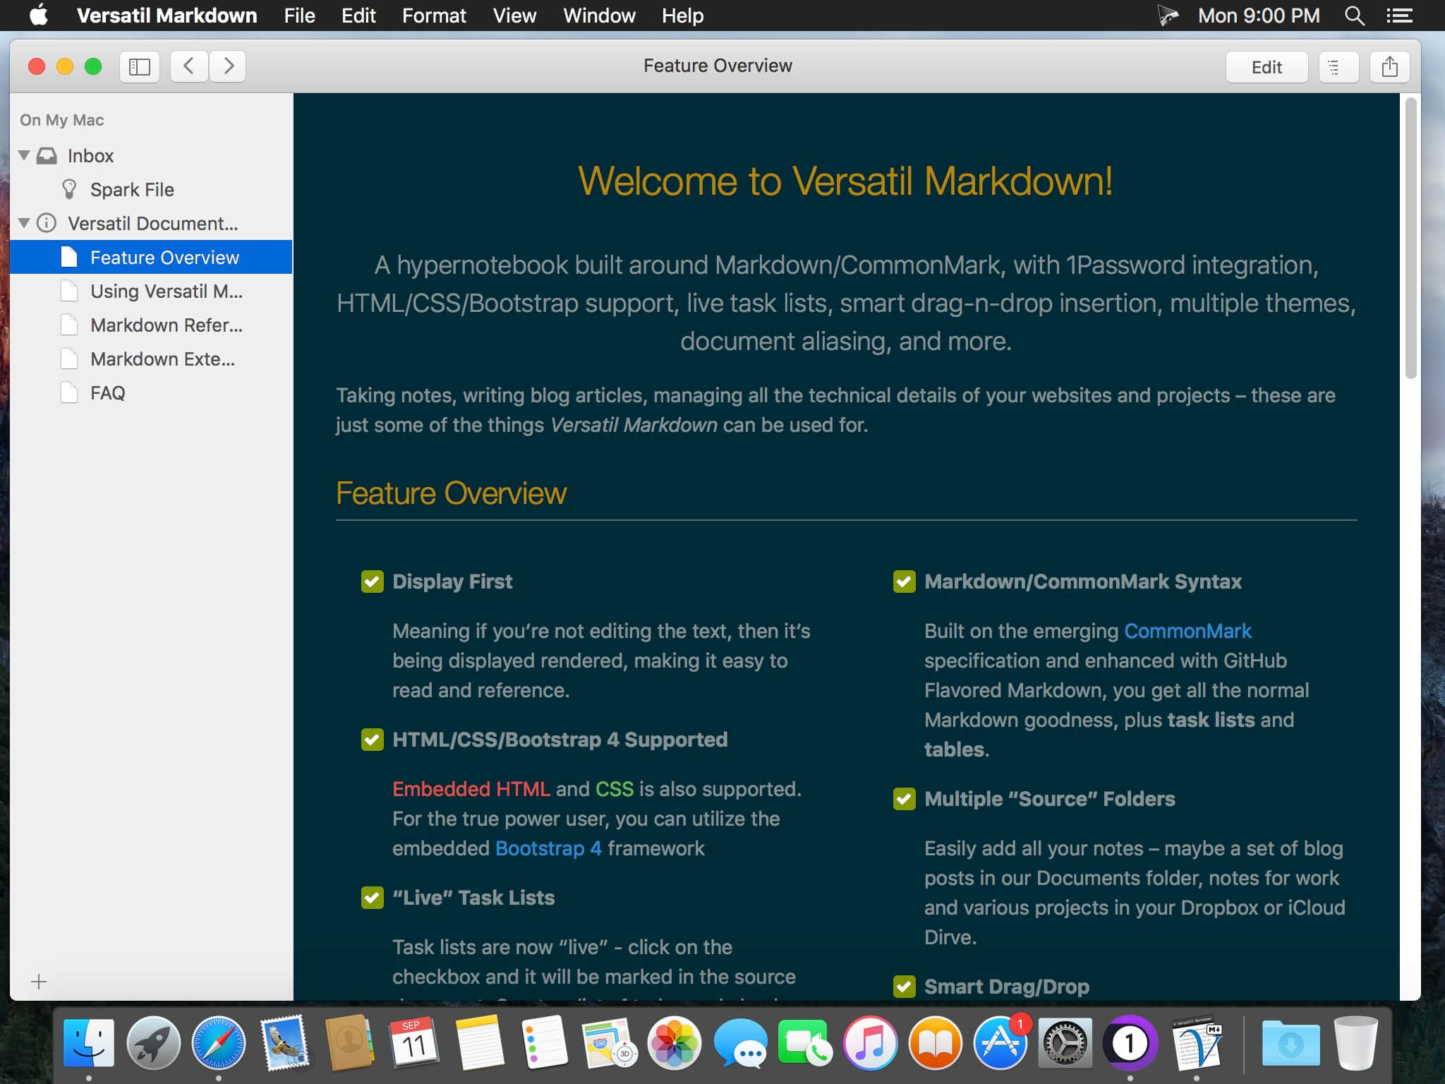Image resolution: width=1445 pixels, height=1084 pixels.
Task: Go forward with the right arrow
Action: [x=228, y=66]
